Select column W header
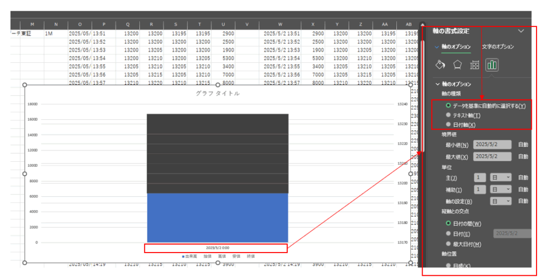 [280, 24]
